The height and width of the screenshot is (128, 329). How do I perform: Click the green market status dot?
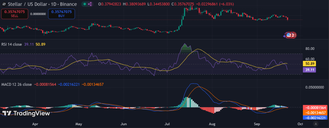[x=84, y=4]
